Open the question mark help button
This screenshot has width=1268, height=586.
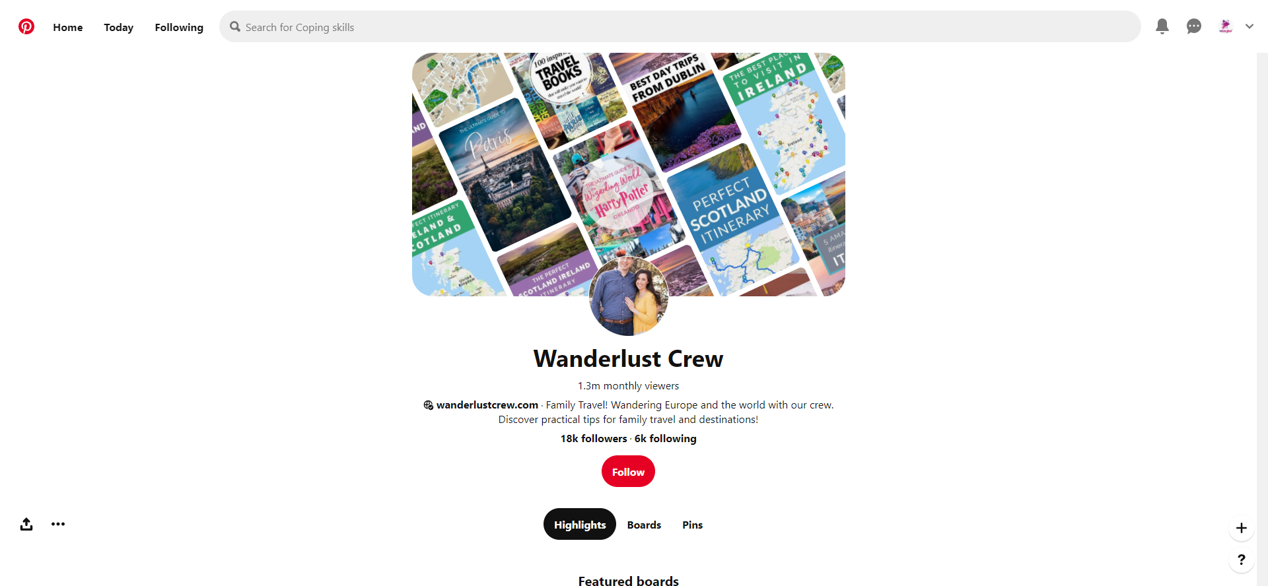click(x=1242, y=560)
